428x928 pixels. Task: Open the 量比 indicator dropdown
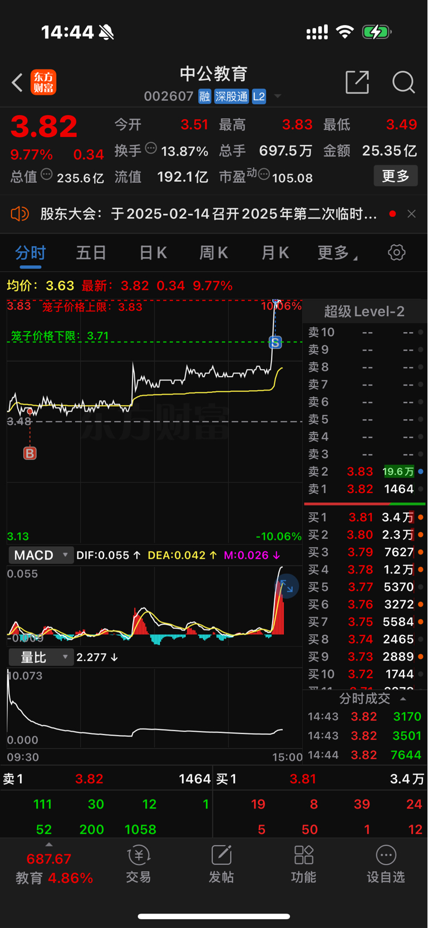click(41, 657)
